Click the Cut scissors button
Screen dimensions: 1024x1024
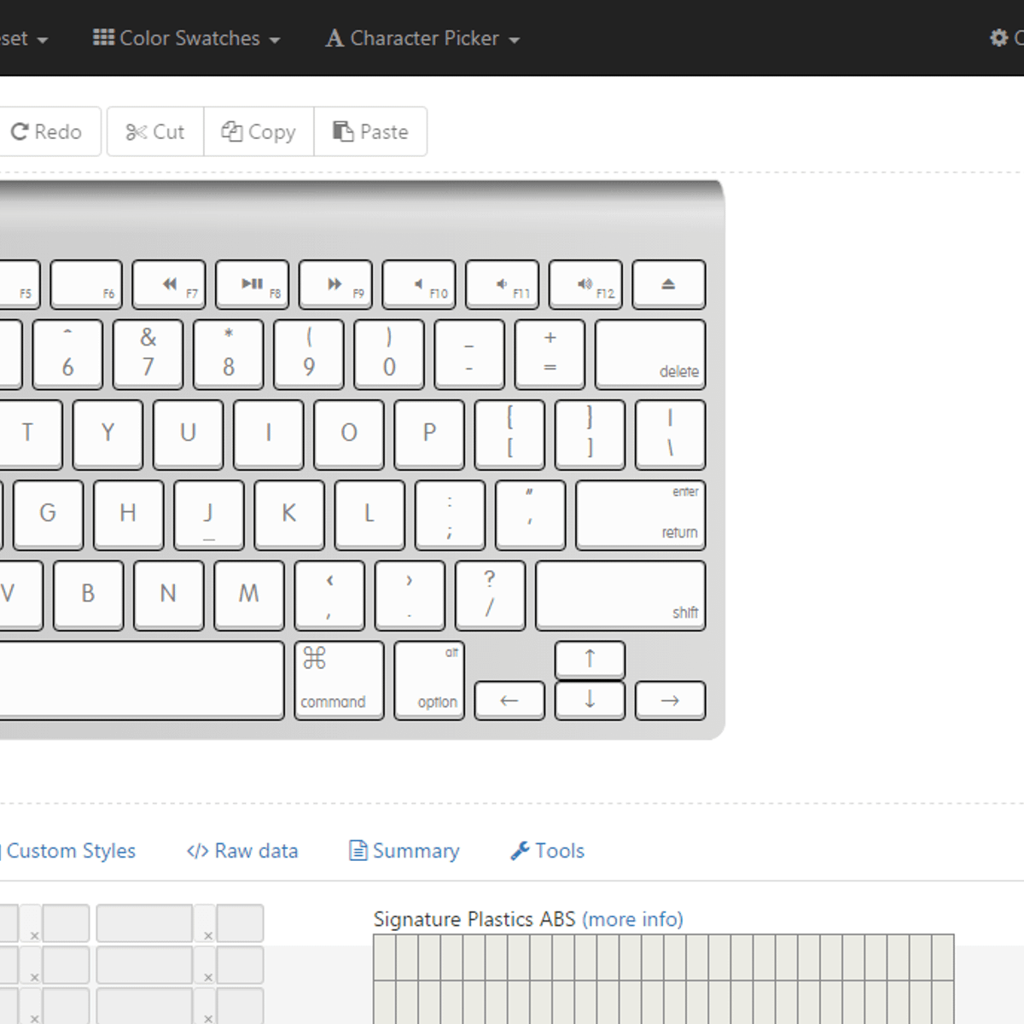pyautogui.click(x=155, y=132)
